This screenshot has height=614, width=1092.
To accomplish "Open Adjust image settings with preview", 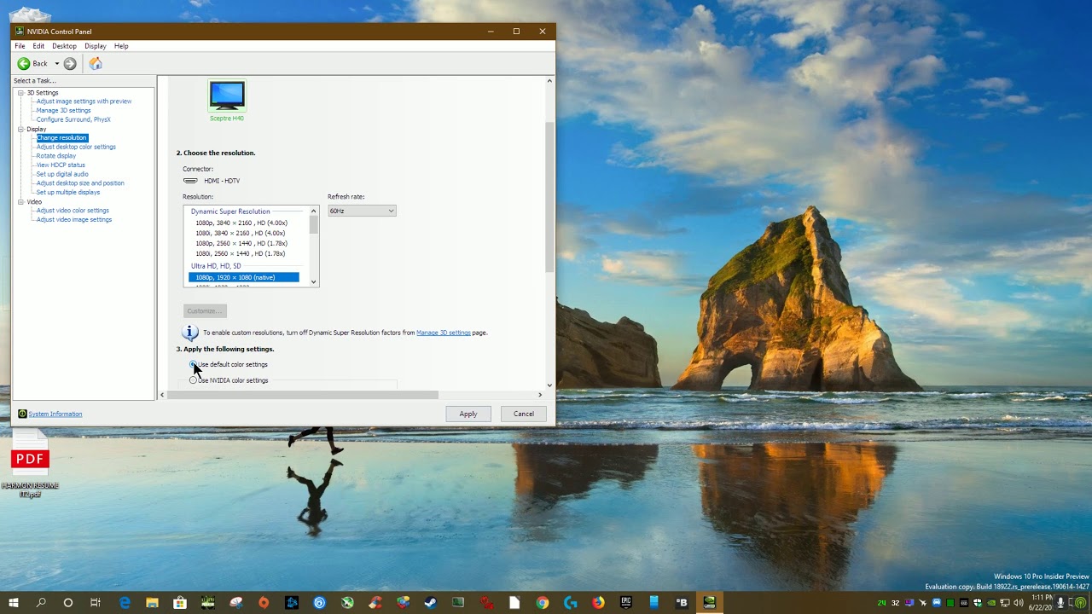I will coord(84,101).
